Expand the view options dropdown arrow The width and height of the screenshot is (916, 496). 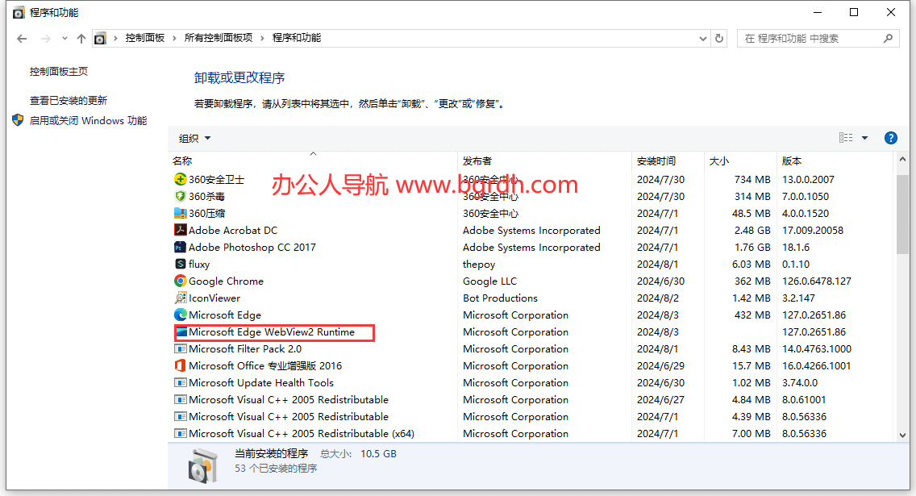[865, 137]
